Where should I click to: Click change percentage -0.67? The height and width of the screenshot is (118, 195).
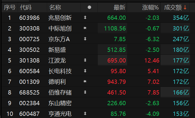click(152, 28)
